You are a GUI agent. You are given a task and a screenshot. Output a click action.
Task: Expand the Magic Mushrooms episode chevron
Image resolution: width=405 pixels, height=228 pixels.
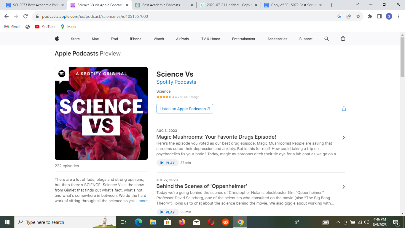tap(343, 137)
